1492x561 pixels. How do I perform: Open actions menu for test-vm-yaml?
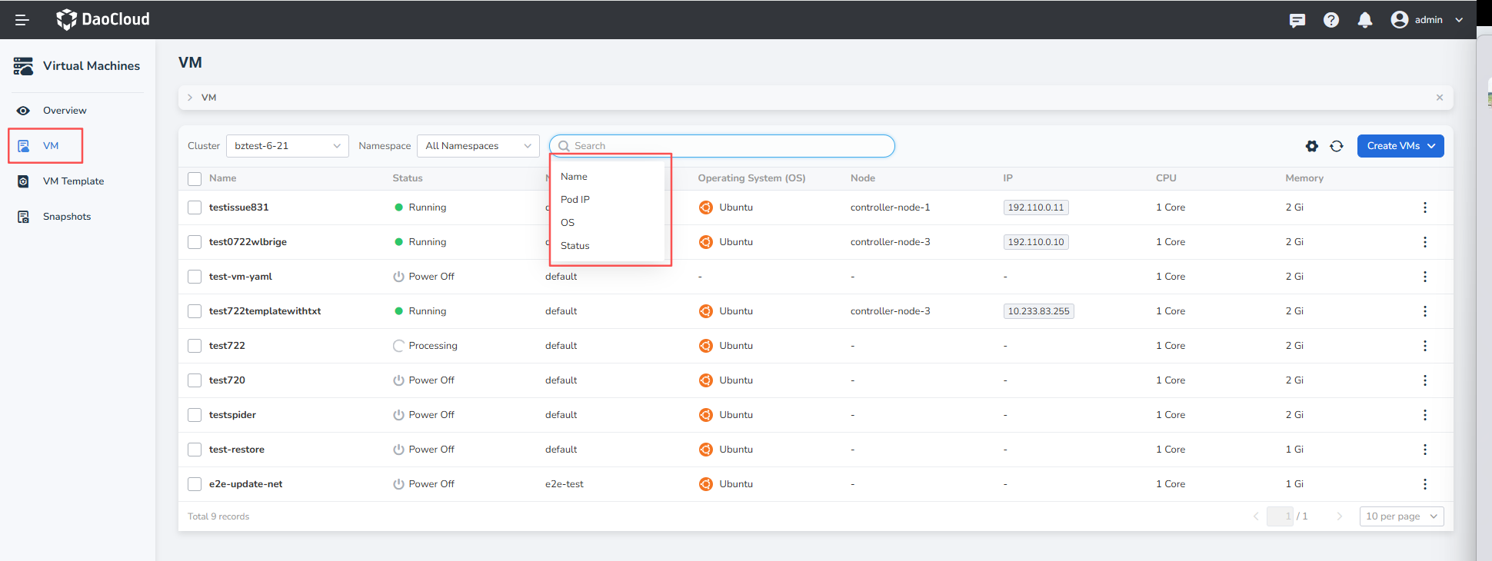1425,277
